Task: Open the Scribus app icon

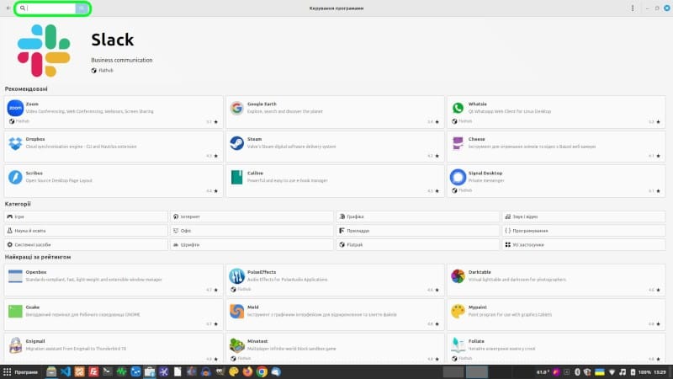Action: click(x=15, y=177)
